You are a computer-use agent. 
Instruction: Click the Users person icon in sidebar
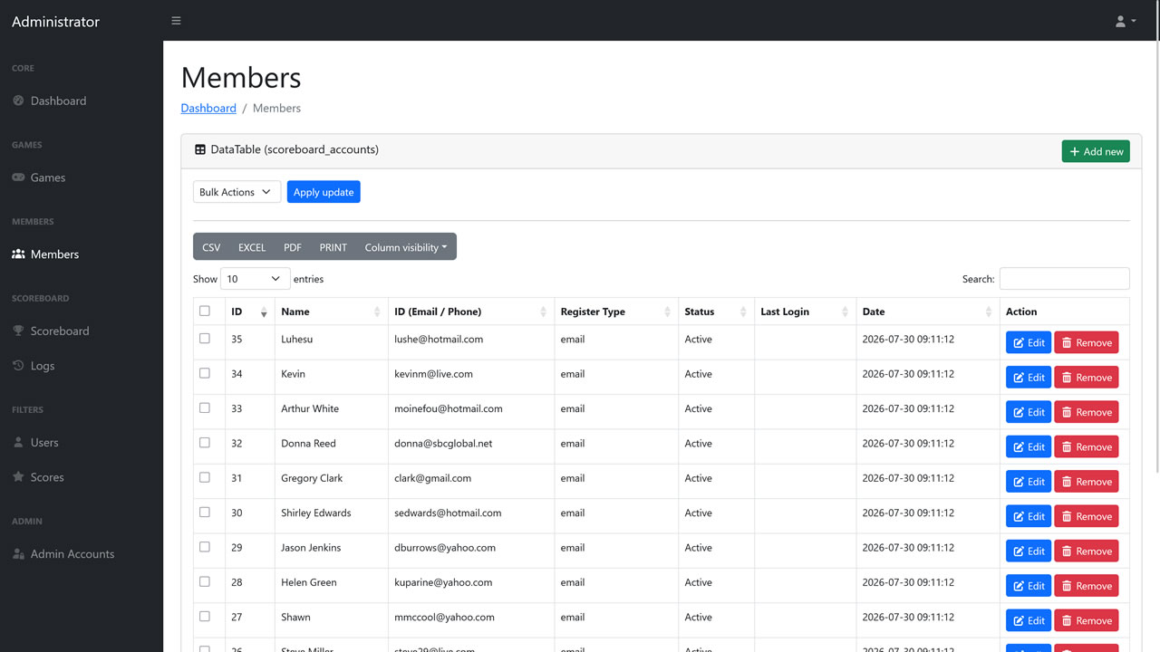(18, 443)
